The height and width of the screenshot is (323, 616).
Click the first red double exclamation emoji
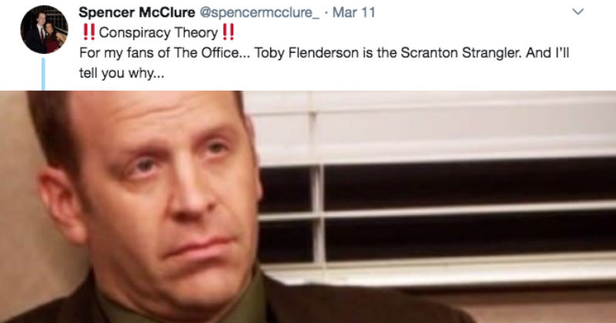tap(89, 32)
